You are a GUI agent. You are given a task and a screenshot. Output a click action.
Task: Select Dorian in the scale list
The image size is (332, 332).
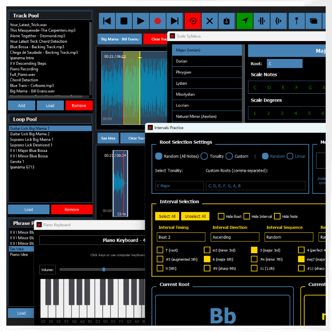click(x=207, y=61)
